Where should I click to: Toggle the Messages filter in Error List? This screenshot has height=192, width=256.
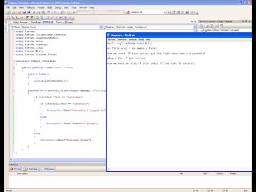point(47,169)
